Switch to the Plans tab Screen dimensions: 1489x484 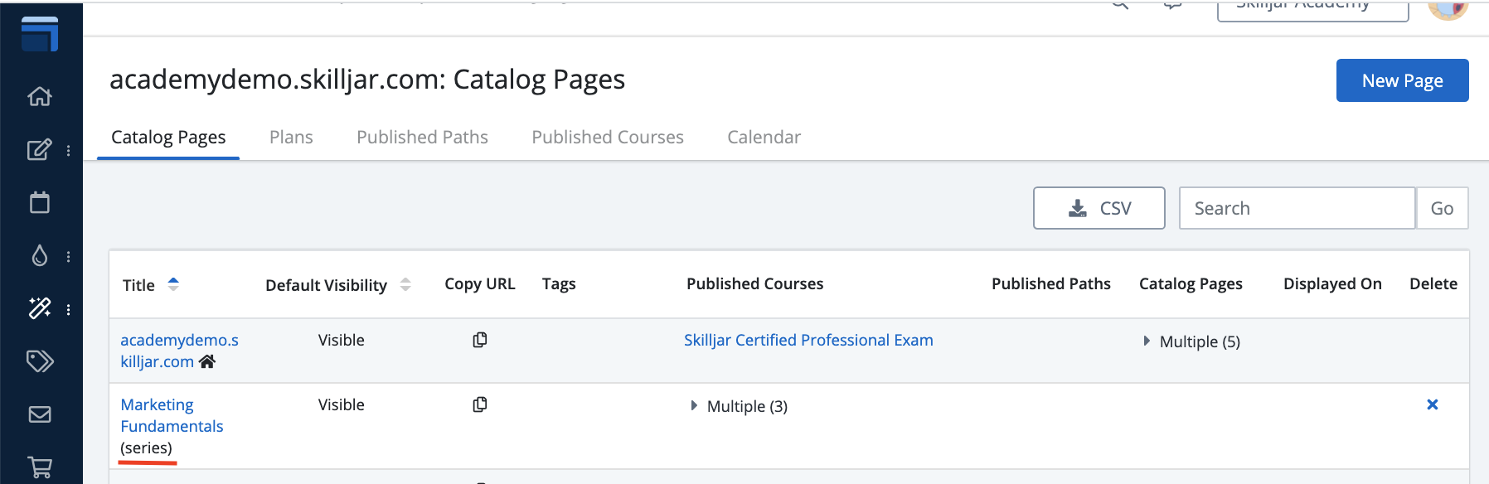(291, 137)
